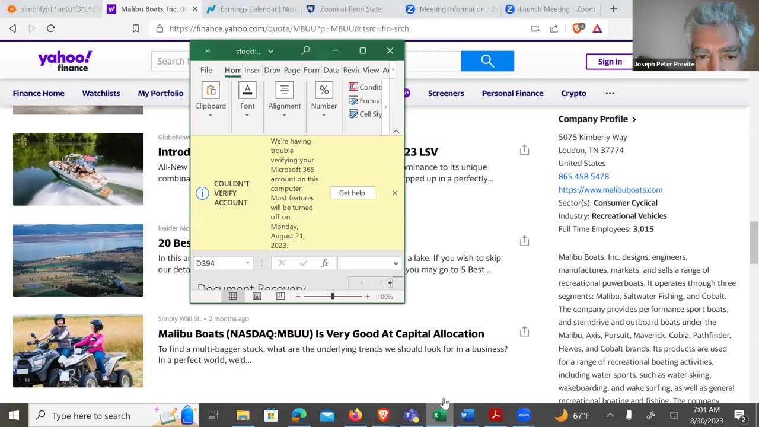Image resolution: width=759 pixels, height=427 pixels.
Task: Switch Excel to Normal view
Action: pyautogui.click(x=233, y=296)
